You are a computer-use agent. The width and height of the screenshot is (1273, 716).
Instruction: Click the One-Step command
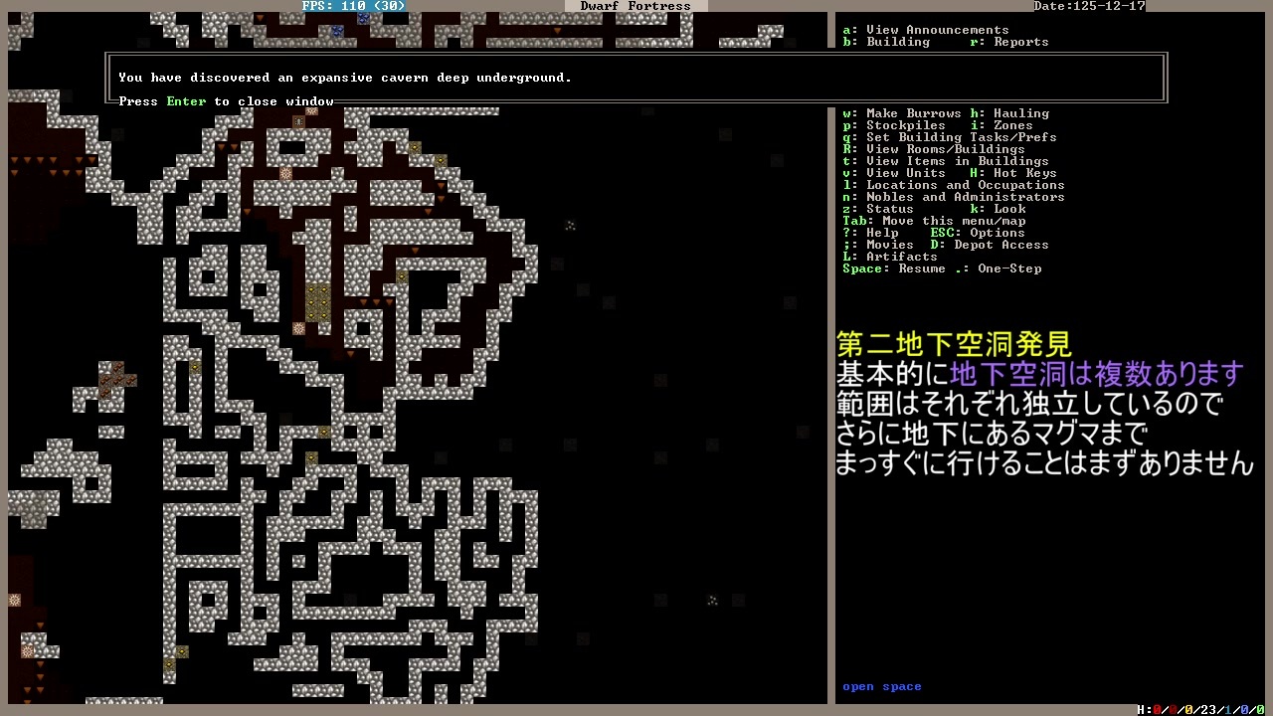pyautogui.click(x=998, y=268)
